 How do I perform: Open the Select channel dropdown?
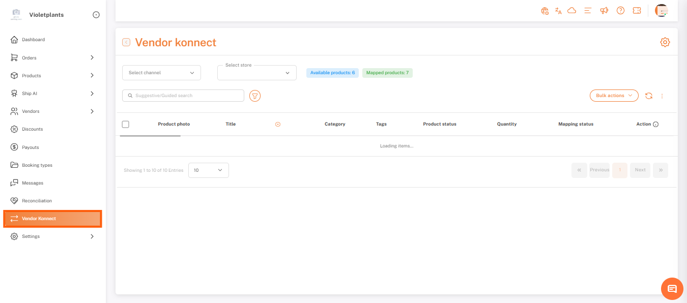tap(161, 73)
